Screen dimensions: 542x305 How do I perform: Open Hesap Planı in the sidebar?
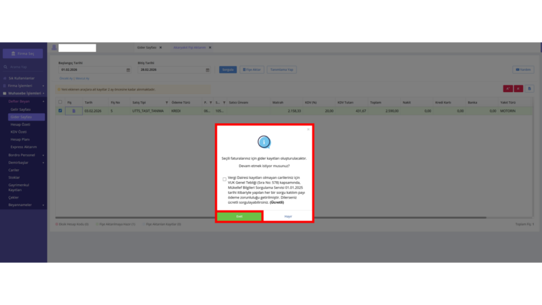(20, 139)
